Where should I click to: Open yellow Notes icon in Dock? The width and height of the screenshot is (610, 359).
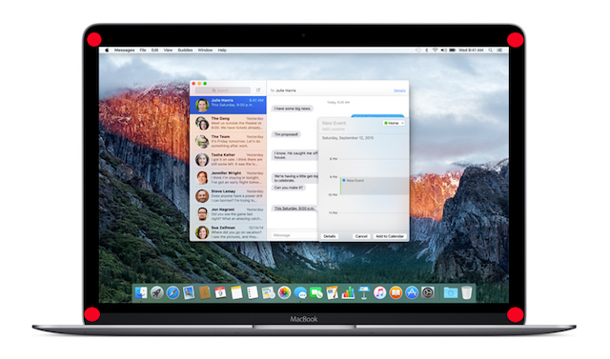tap(236, 292)
